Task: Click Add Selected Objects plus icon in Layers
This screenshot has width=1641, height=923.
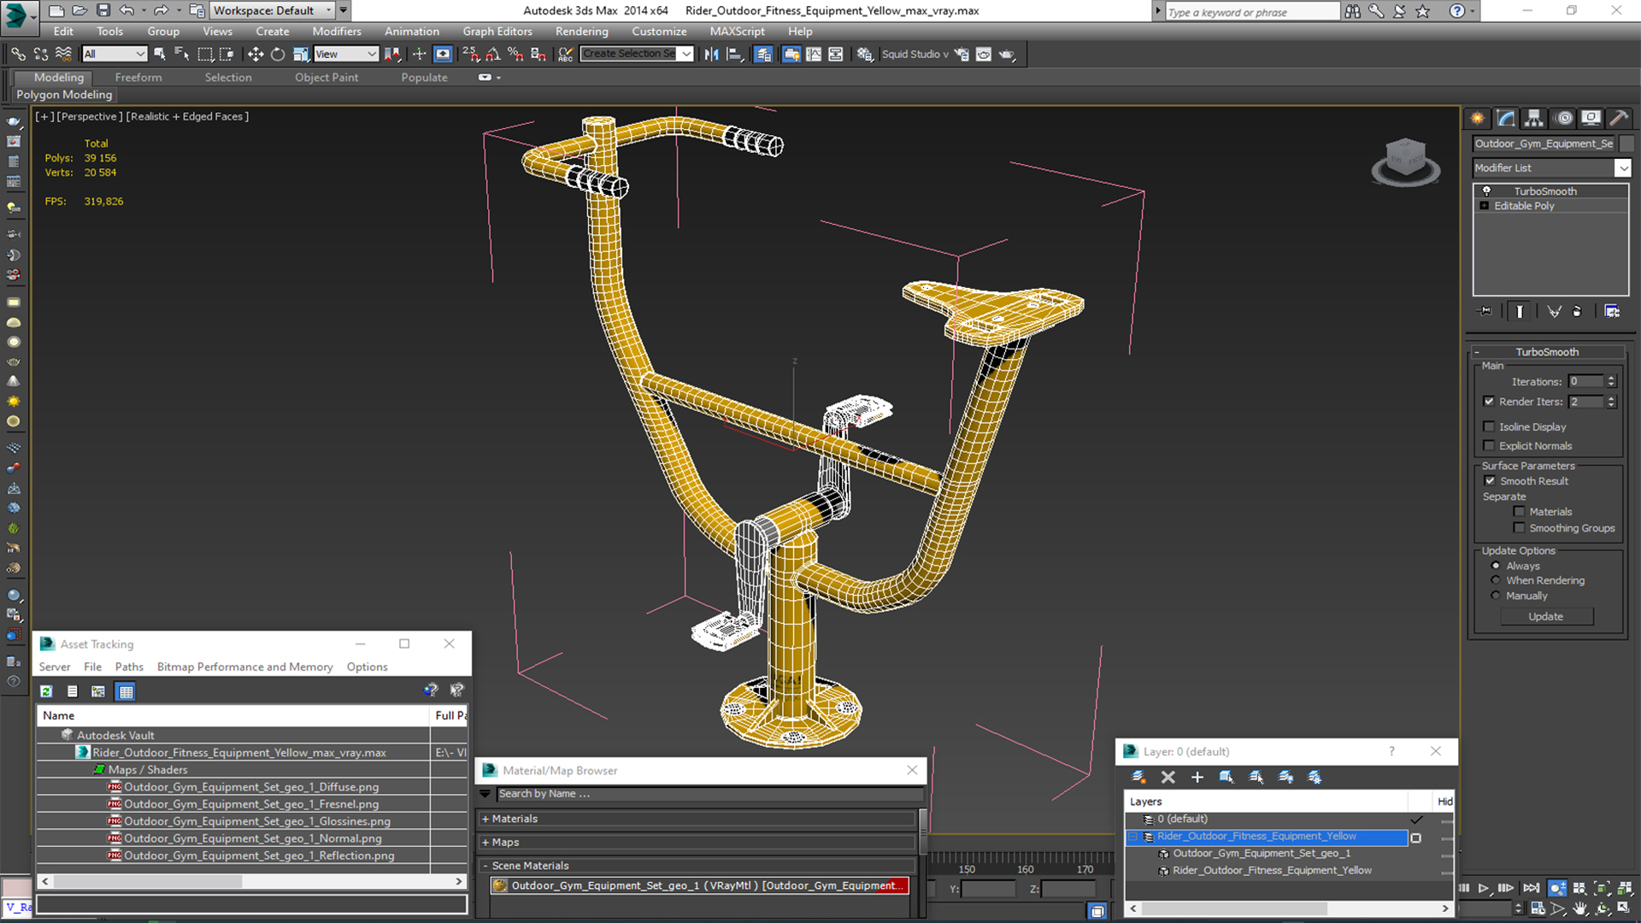Action: click(x=1197, y=777)
